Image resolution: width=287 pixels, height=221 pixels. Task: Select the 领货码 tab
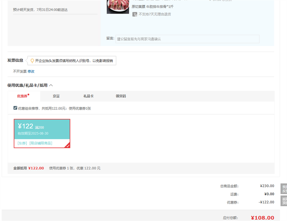[121, 96]
